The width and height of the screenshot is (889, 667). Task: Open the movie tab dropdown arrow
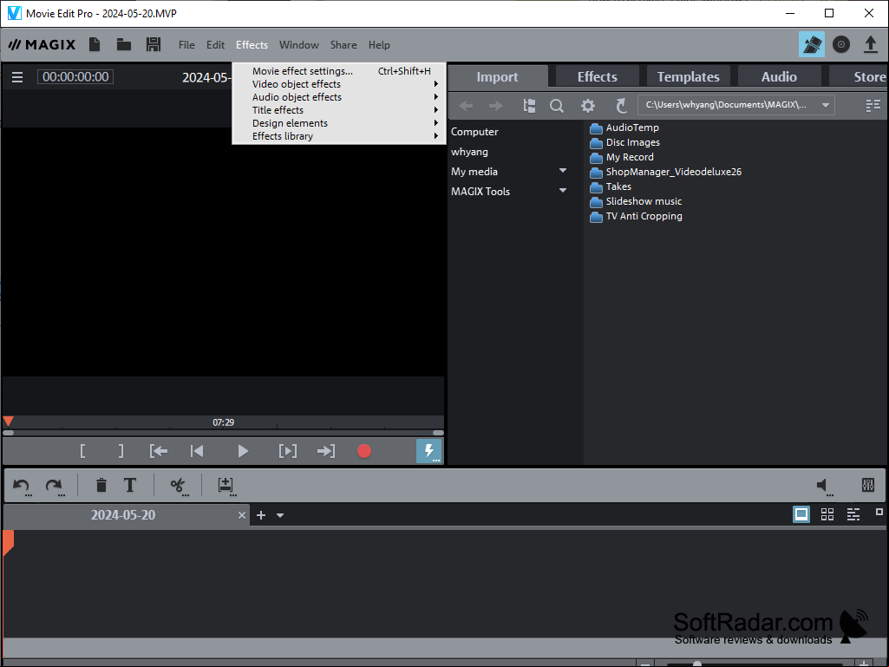tap(280, 515)
